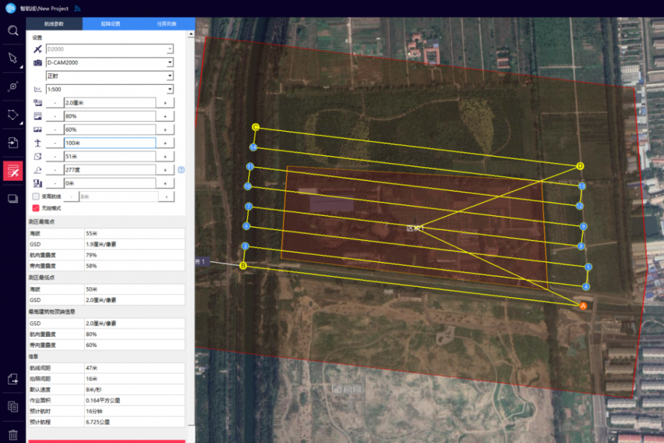Enable the 变高航线 checkbox
664x443 pixels.
(36, 197)
